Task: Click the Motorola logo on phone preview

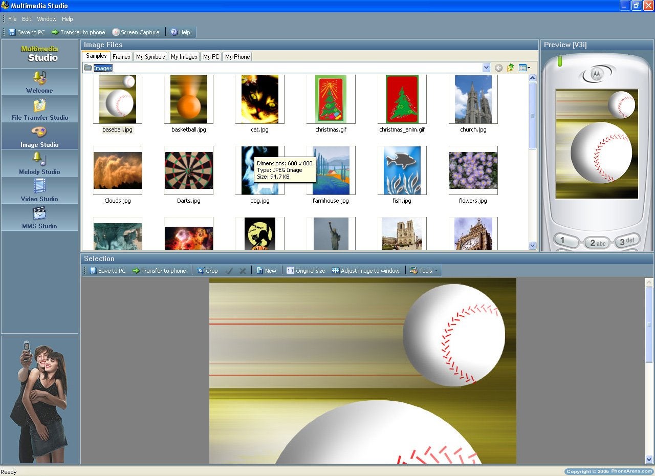Action: coord(597,75)
